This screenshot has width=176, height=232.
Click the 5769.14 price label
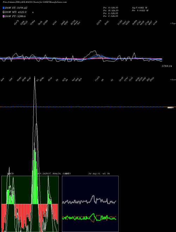(x=167, y=66)
